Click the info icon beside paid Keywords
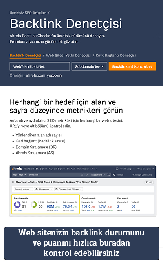Image resolution: width=163 pixels, height=262 pixels. pyautogui.click(x=128, y=202)
